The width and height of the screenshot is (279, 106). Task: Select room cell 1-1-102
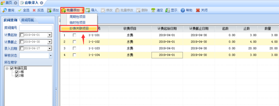coord(94,42)
